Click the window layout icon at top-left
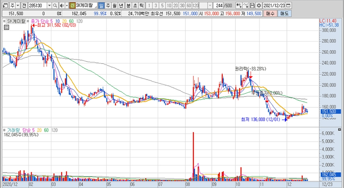This screenshot has height=188, width=344. [x=6, y=6]
